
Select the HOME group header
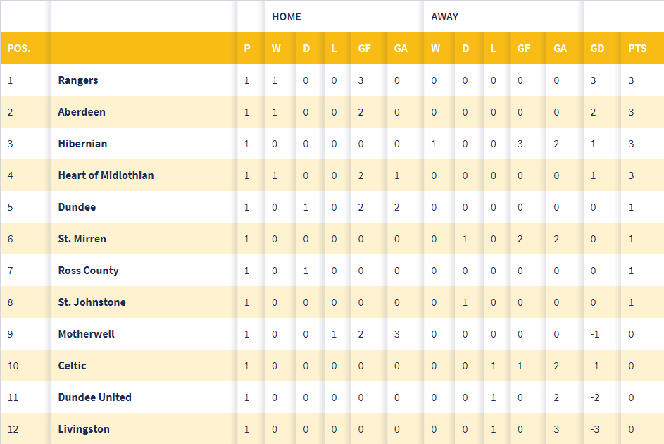tap(287, 16)
